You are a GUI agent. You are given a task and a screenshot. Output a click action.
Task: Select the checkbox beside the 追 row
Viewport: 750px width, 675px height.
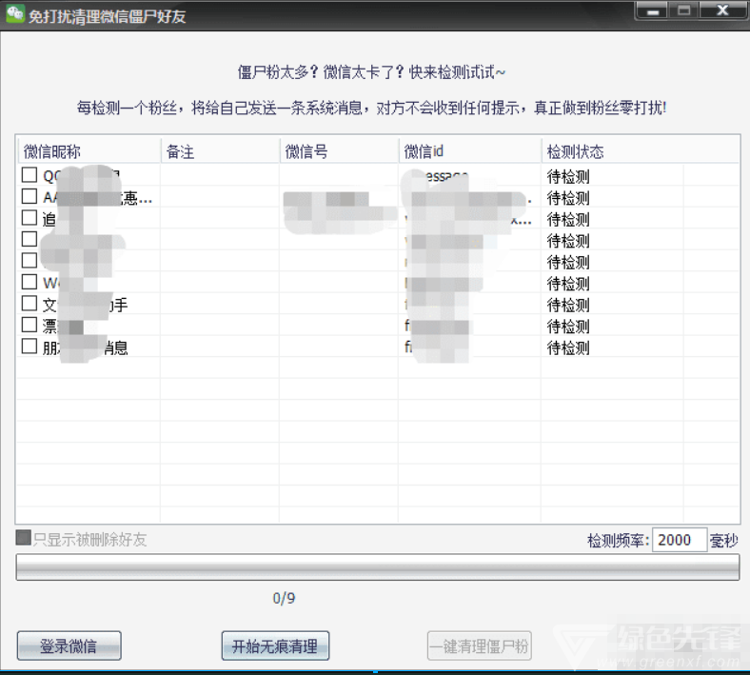click(30, 217)
